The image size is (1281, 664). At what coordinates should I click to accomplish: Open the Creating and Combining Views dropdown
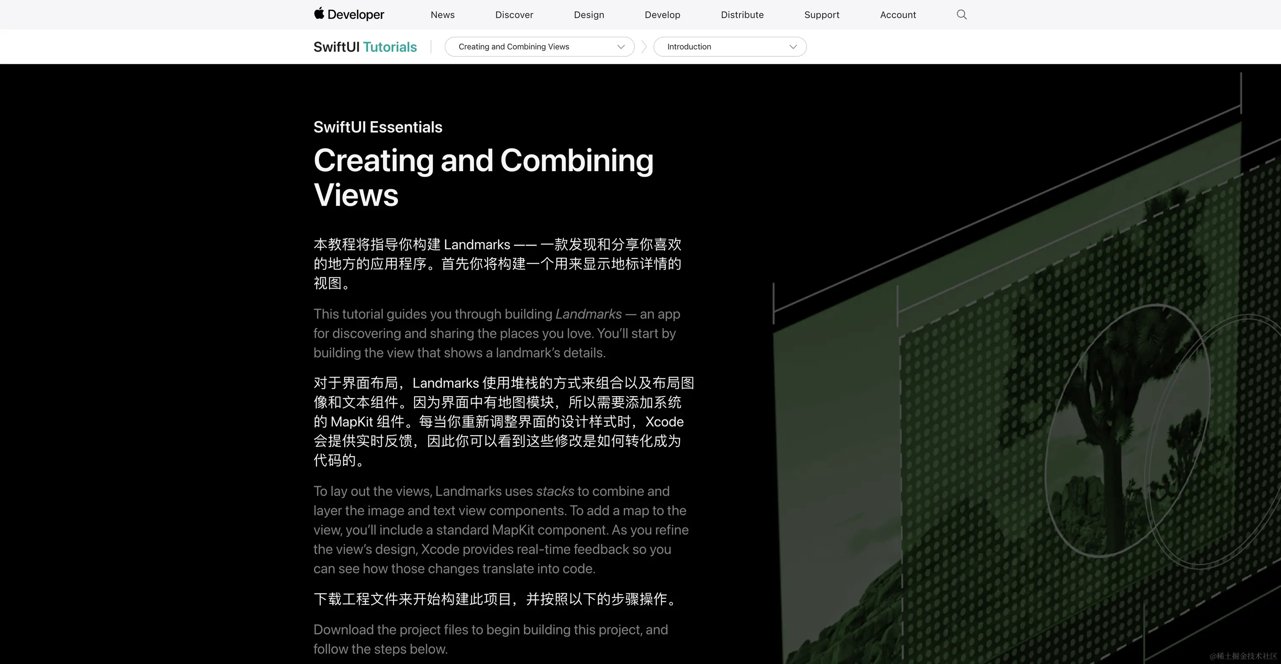(539, 46)
